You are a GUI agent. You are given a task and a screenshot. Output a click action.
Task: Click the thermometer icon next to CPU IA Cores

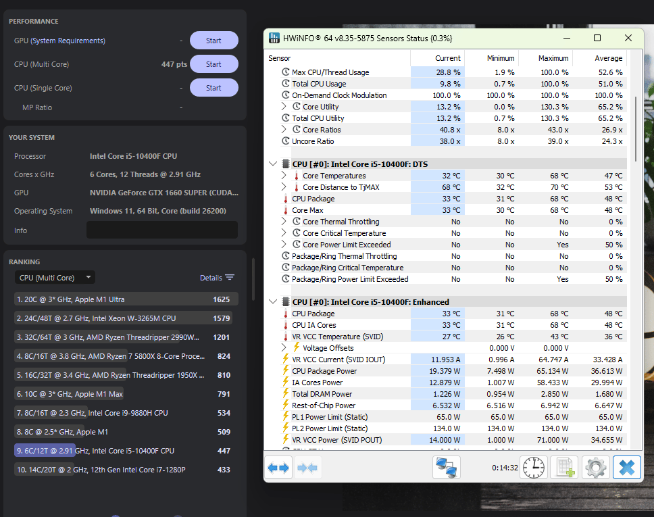pyautogui.click(x=286, y=325)
